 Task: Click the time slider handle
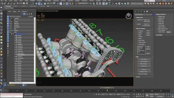(107, 88)
